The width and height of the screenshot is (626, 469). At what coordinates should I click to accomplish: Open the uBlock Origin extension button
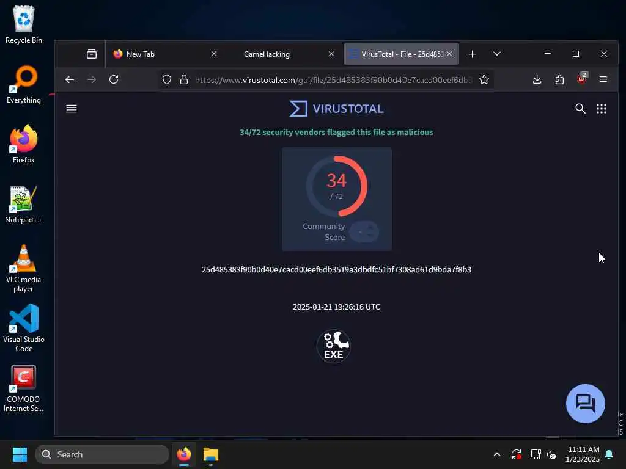tap(582, 79)
